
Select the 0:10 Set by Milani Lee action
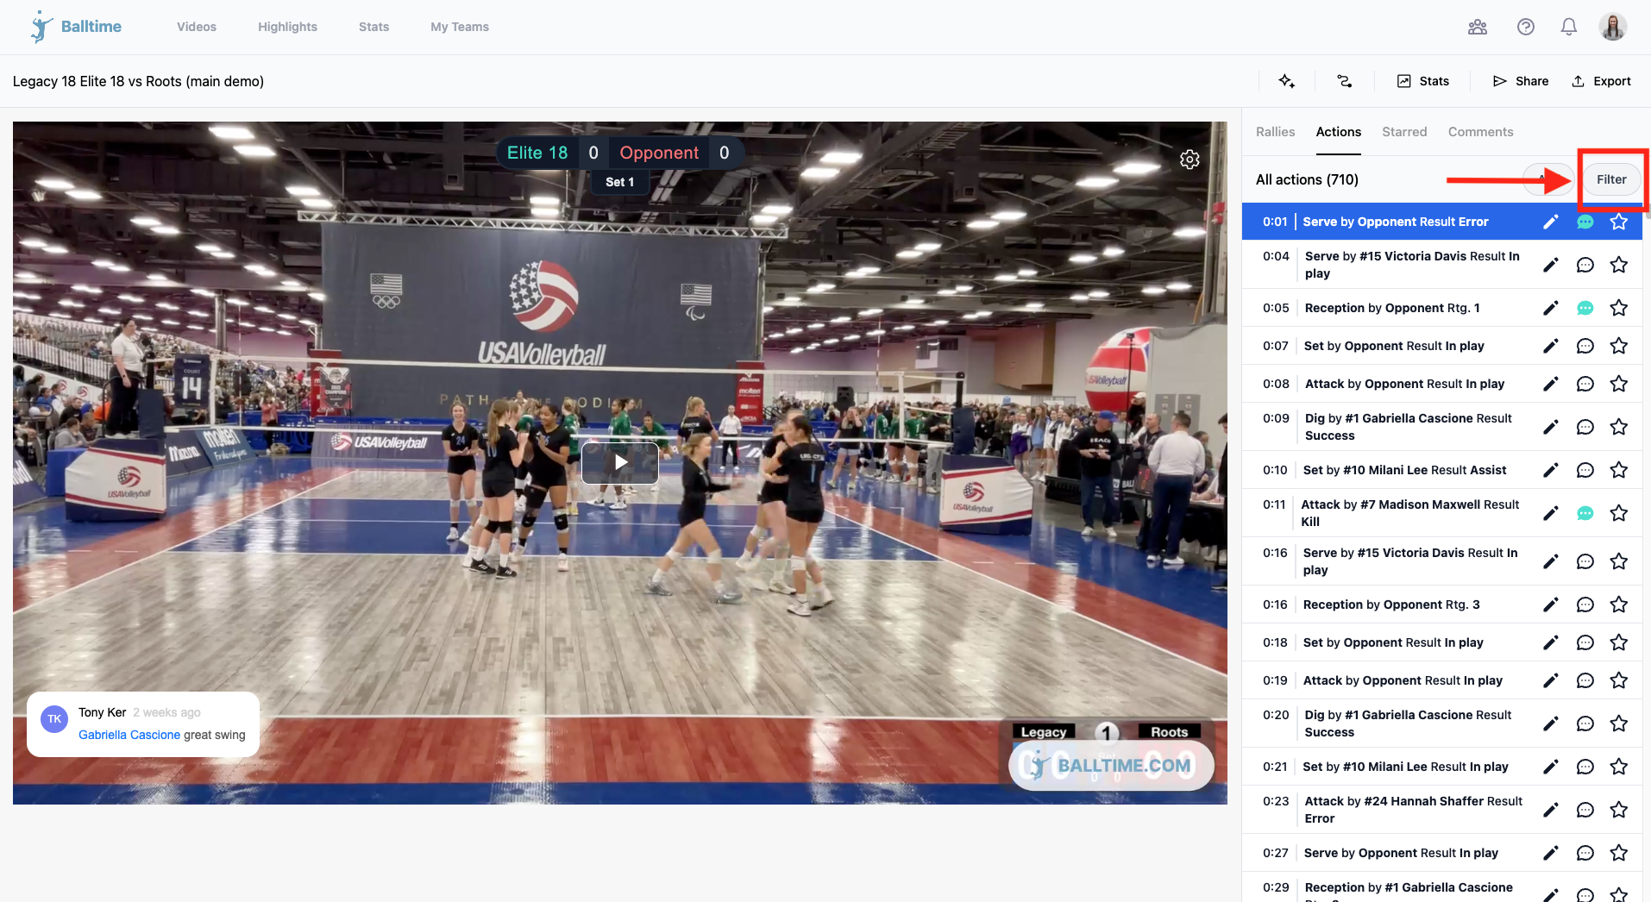click(1403, 470)
